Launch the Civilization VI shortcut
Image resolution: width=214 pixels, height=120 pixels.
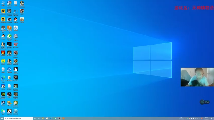coord(16,12)
